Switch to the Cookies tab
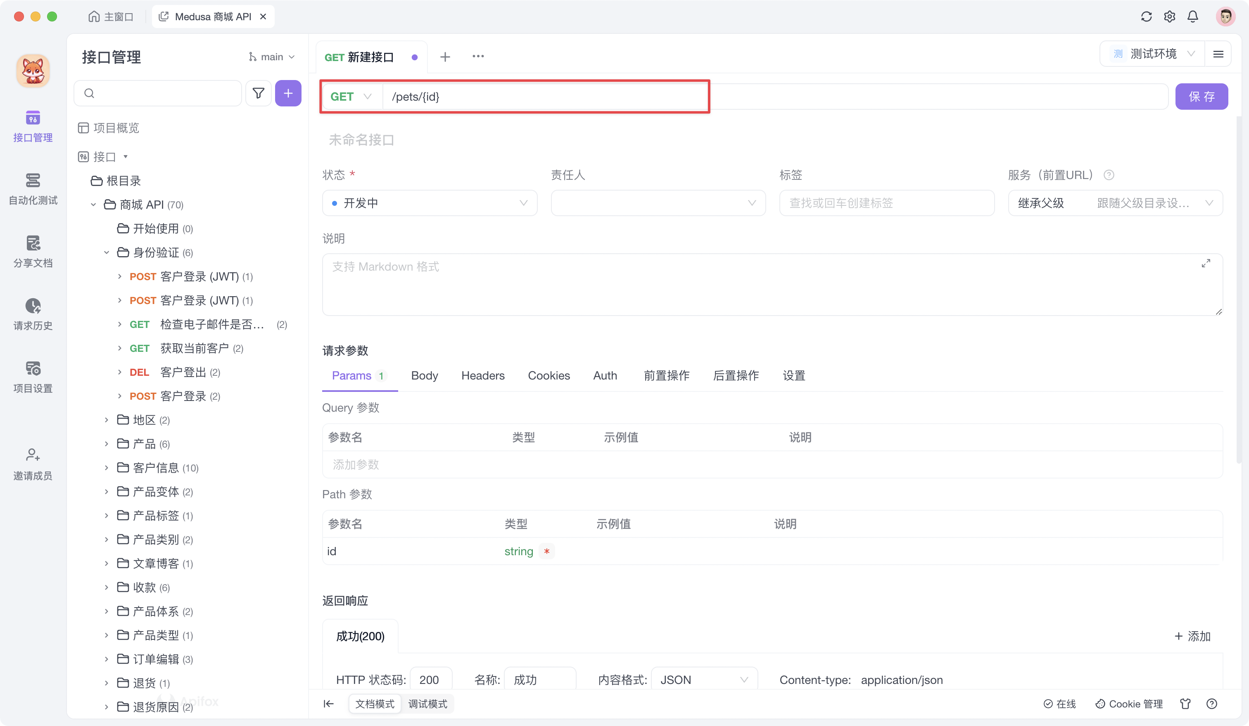The height and width of the screenshot is (726, 1249). [x=549, y=376]
